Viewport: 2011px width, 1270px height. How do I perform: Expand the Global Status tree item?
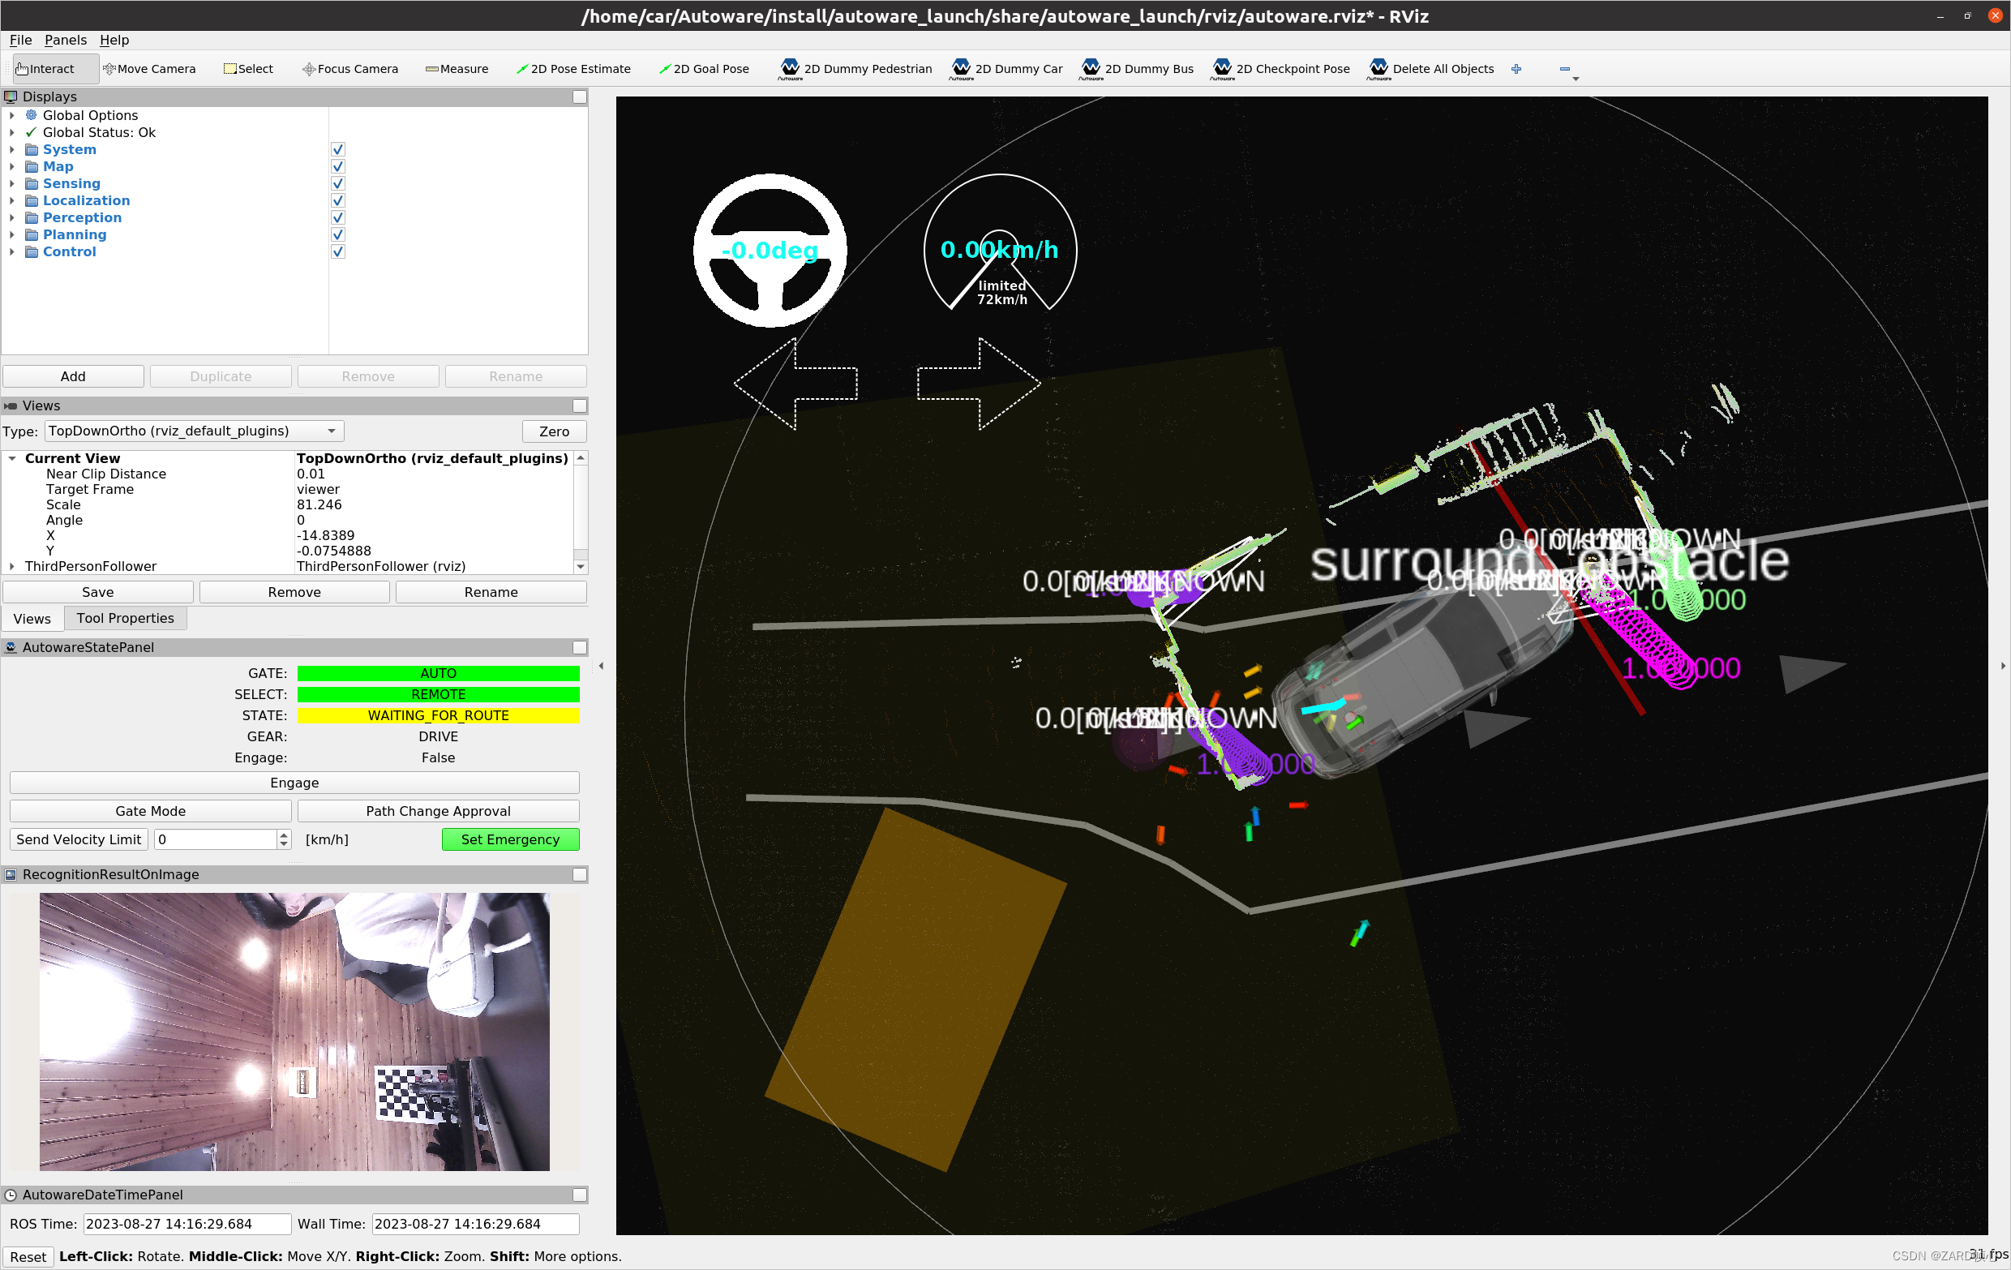pos(11,132)
